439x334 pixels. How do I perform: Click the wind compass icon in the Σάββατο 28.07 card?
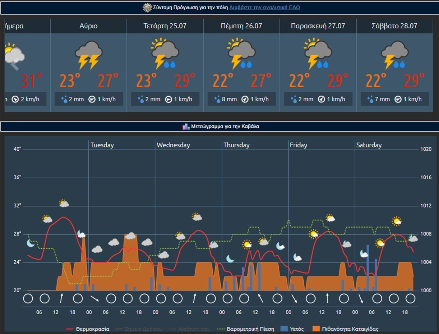pos(398,99)
